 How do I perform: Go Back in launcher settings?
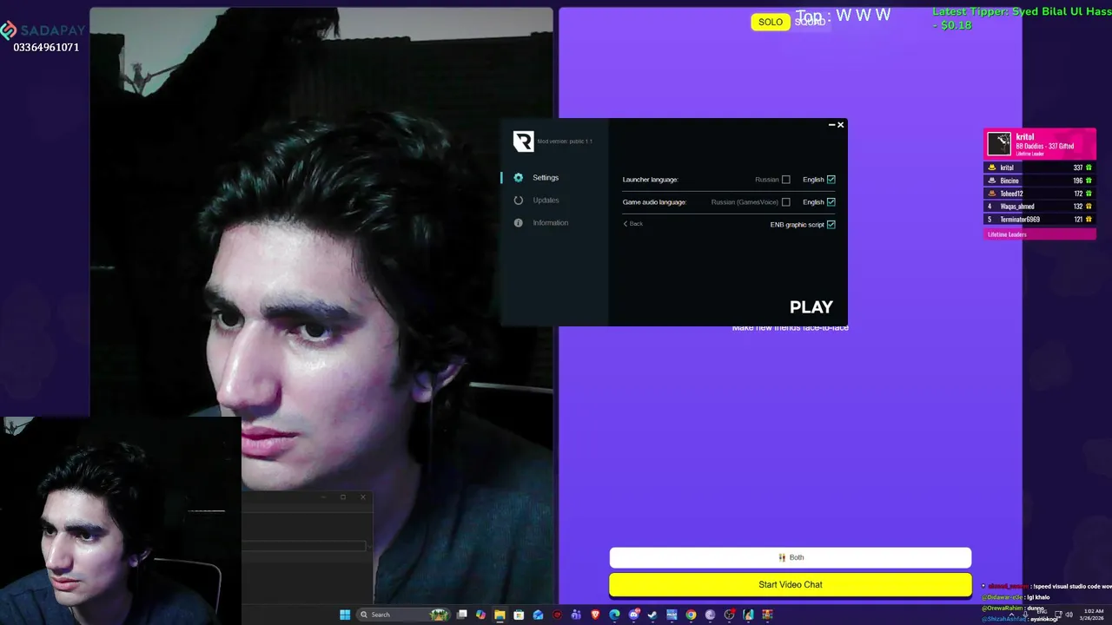pos(633,224)
